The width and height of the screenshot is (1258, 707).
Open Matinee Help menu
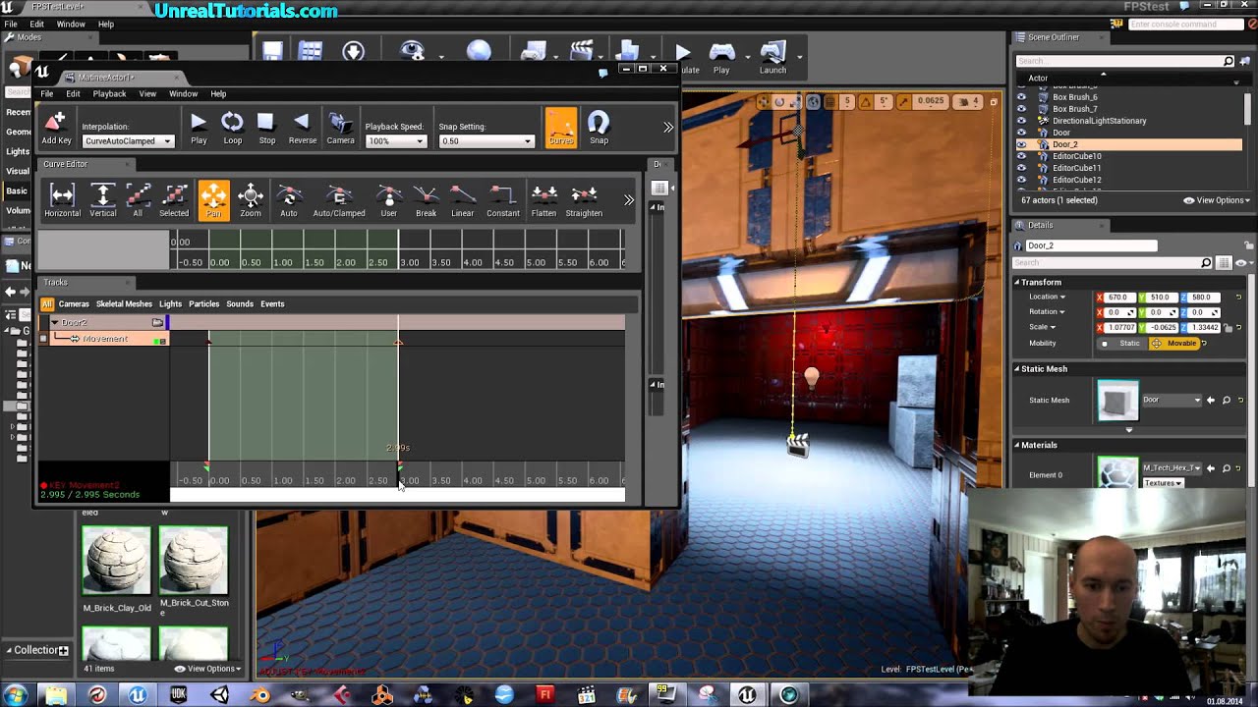218,94
